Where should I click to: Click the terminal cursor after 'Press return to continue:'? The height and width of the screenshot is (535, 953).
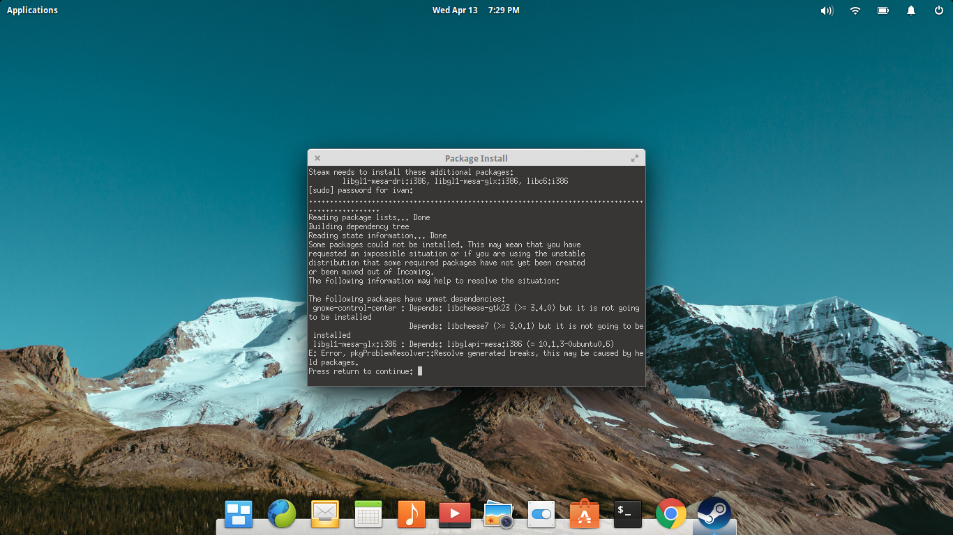click(420, 371)
